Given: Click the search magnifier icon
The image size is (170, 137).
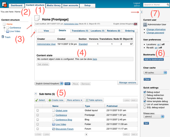Looking at the screenshot, I should pos(168,5).
